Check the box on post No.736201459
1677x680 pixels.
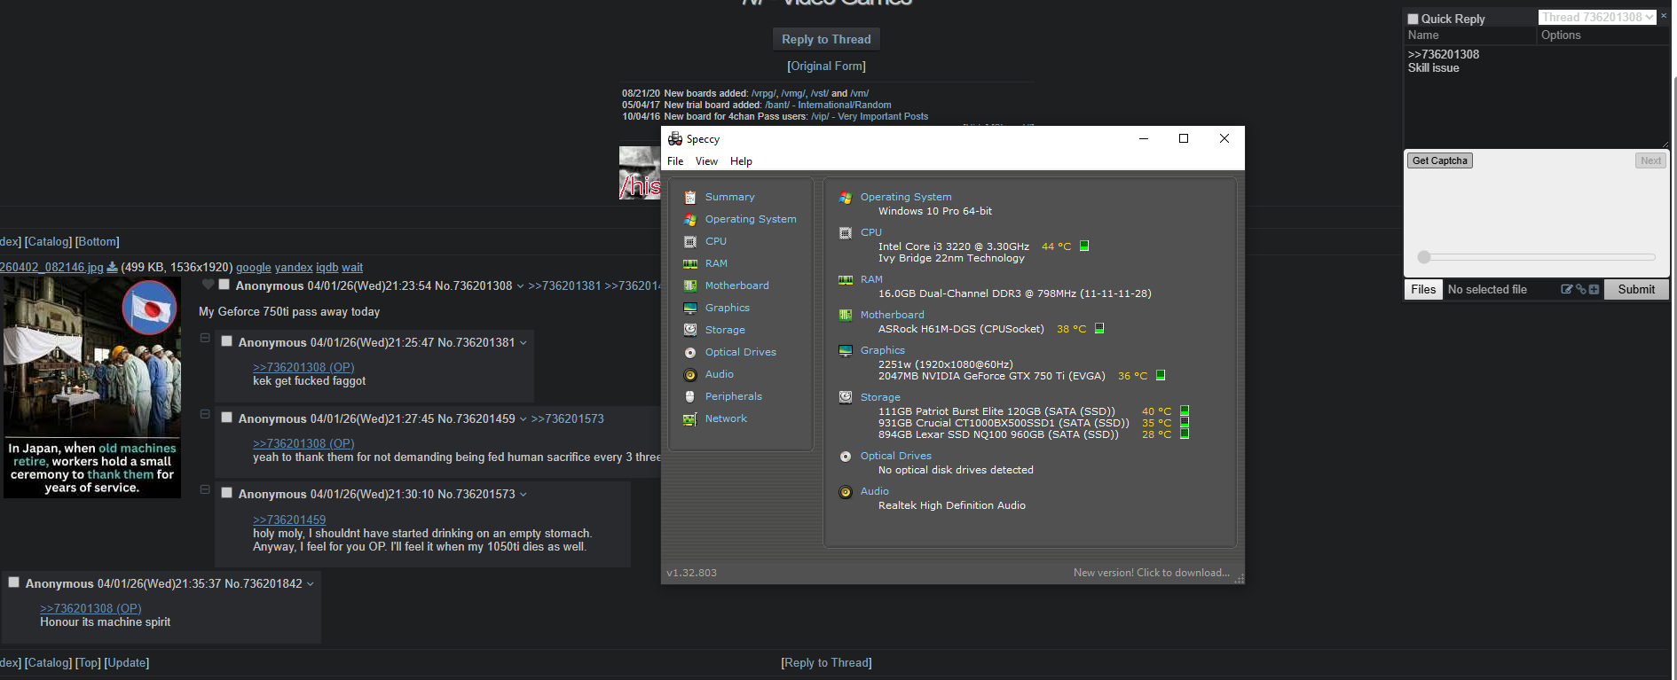(227, 418)
